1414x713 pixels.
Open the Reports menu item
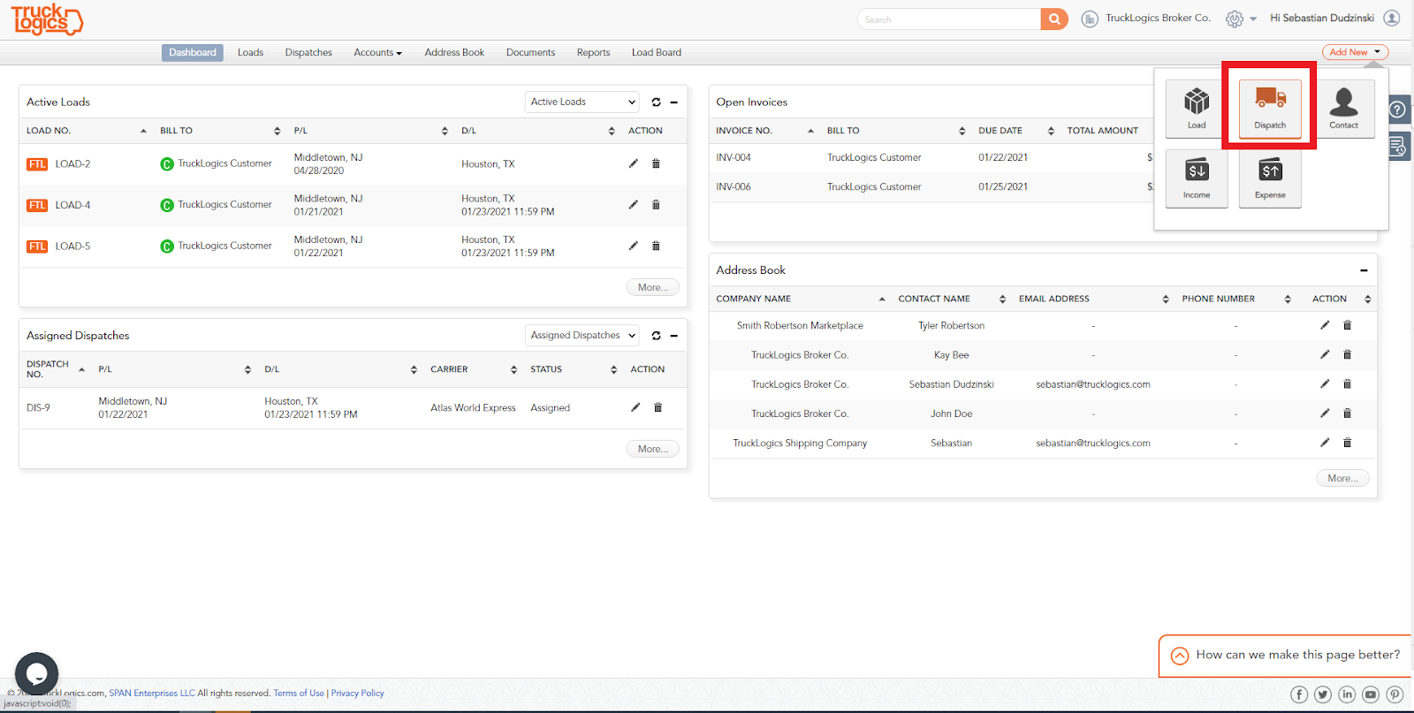coord(593,53)
